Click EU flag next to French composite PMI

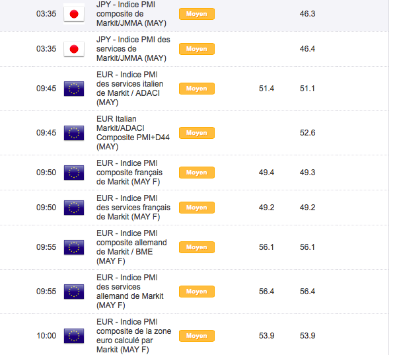point(74,173)
